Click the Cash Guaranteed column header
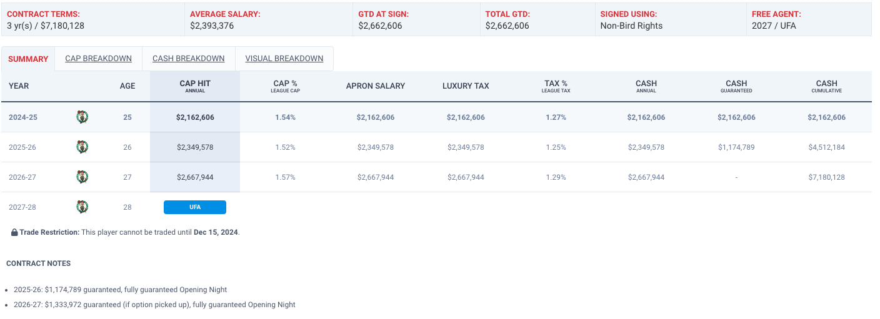Image resolution: width=880 pixels, height=319 pixels. [x=736, y=86]
